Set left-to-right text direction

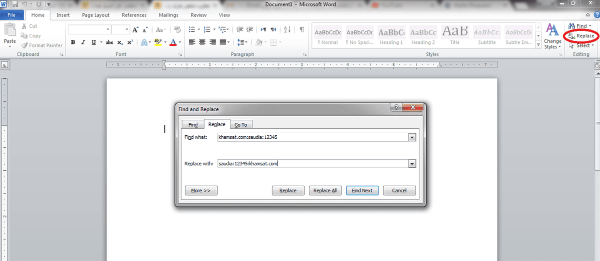click(x=264, y=29)
